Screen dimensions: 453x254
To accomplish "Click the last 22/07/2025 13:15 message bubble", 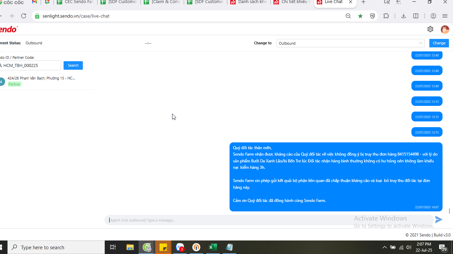I will (427, 132).
